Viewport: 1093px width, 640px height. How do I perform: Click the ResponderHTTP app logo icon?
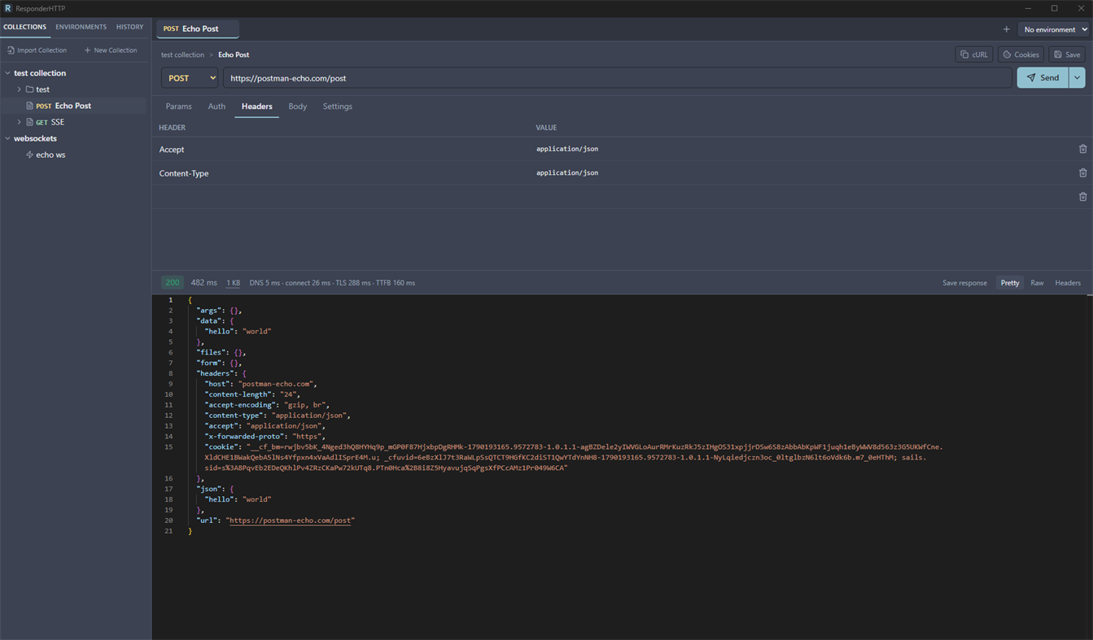pyautogui.click(x=8, y=8)
